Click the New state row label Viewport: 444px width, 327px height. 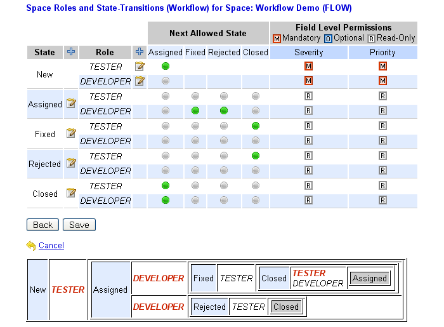(45, 74)
